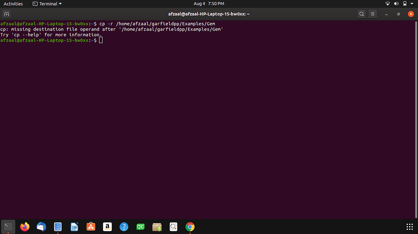
Task: Restore the terminal window size
Action: coord(399,14)
